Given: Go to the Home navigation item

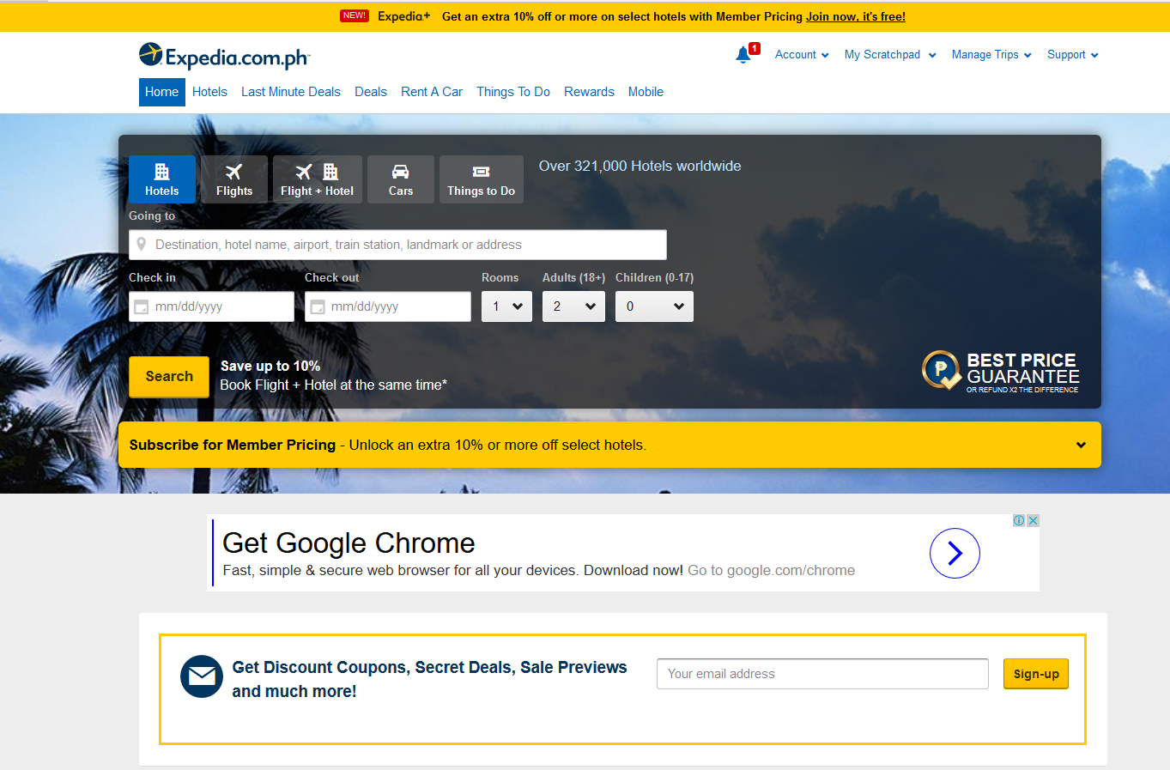Looking at the screenshot, I should tap(162, 92).
